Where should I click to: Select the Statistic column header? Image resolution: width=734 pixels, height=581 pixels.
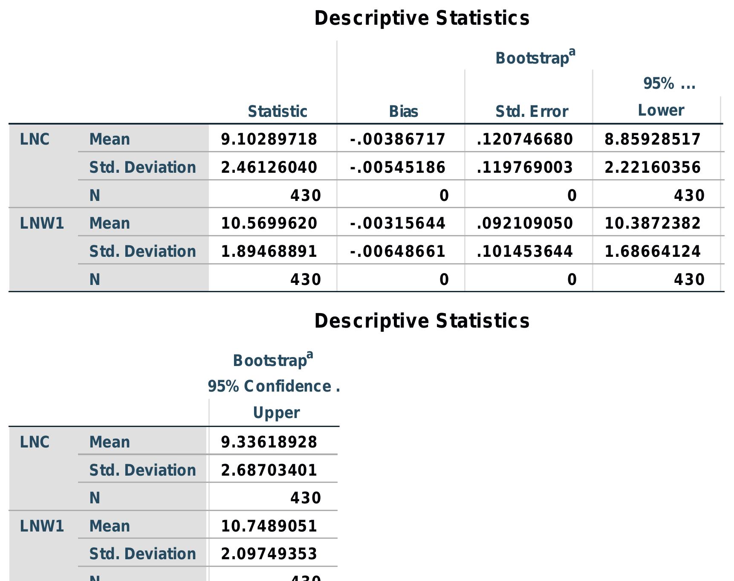click(277, 112)
